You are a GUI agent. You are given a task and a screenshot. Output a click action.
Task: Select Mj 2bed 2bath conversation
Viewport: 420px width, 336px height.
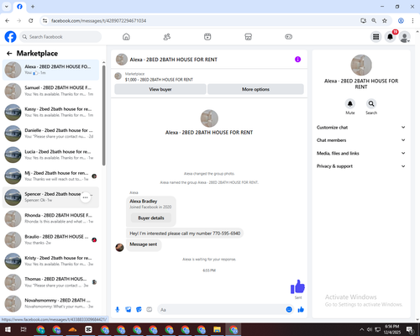(50, 176)
